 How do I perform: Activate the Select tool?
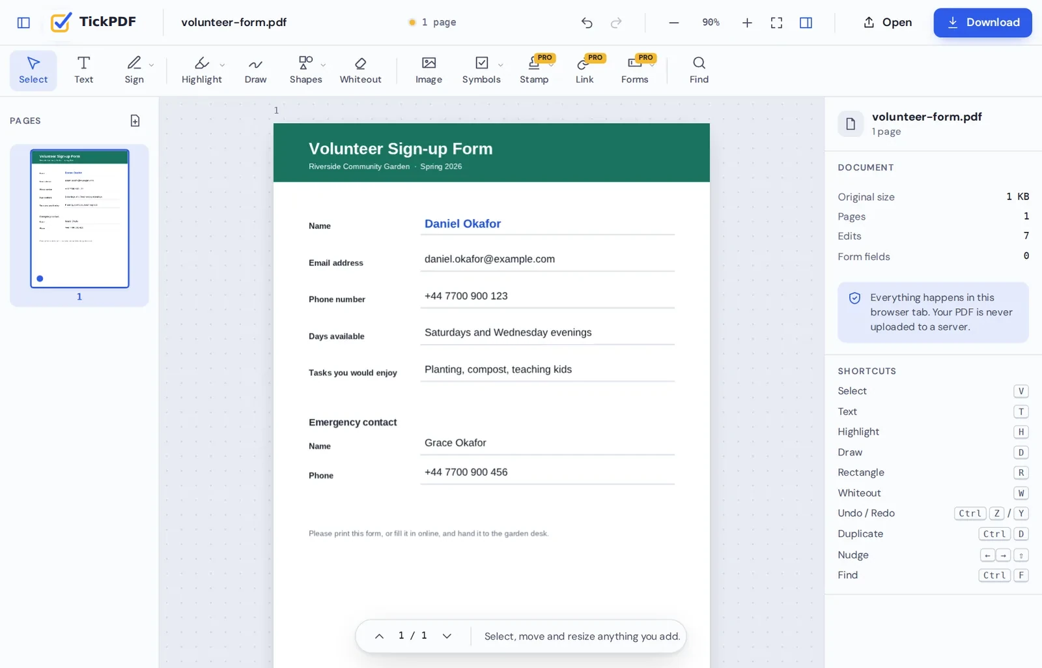pos(33,70)
